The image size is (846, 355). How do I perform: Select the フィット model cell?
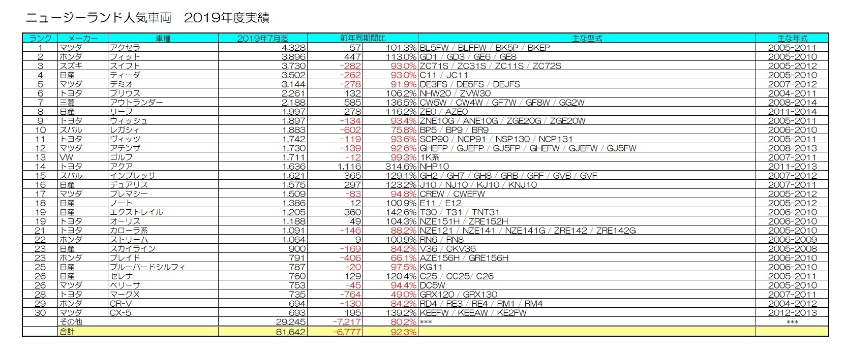click(x=163, y=56)
